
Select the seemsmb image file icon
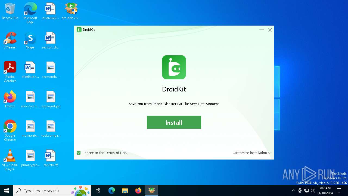(51, 70)
